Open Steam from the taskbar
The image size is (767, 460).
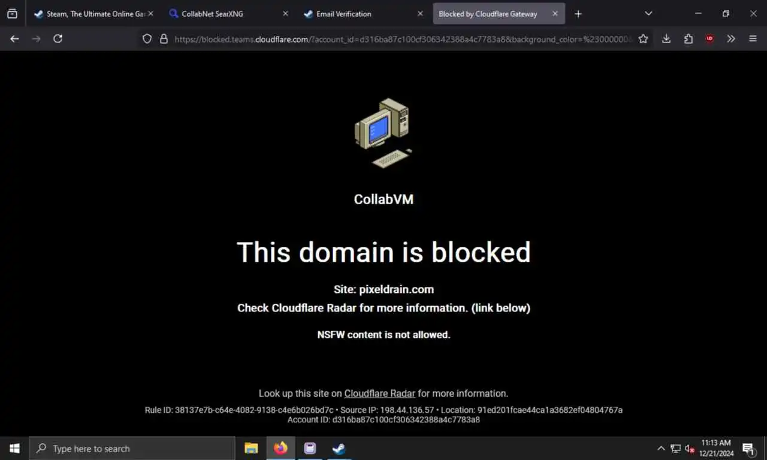[339, 448]
